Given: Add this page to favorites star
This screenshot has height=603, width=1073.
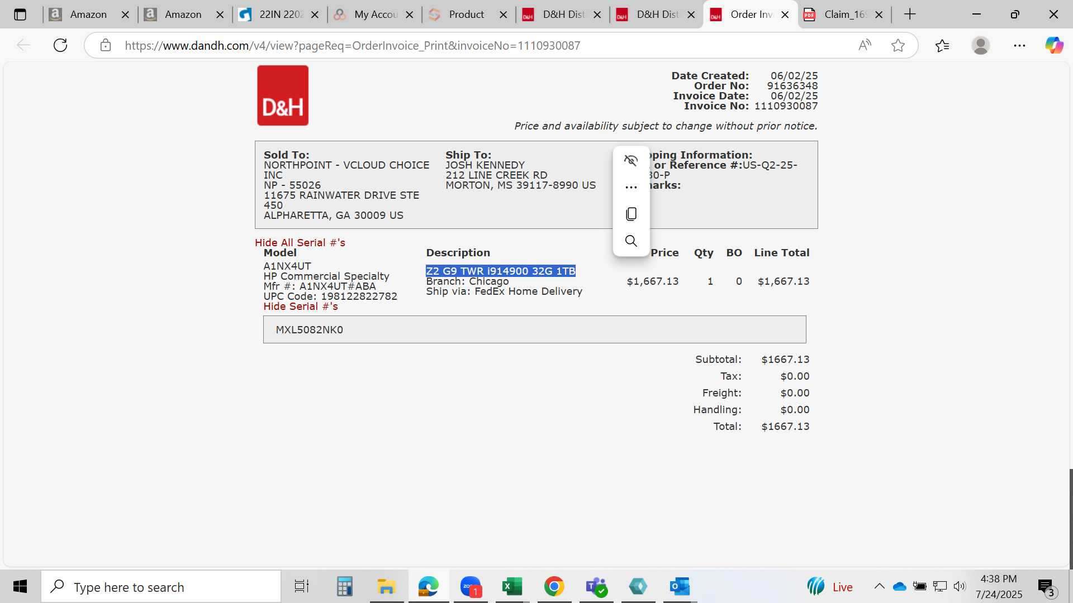Looking at the screenshot, I should (x=898, y=45).
